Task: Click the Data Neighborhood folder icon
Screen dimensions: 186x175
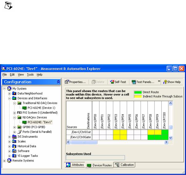Action: [x=14, y=93]
